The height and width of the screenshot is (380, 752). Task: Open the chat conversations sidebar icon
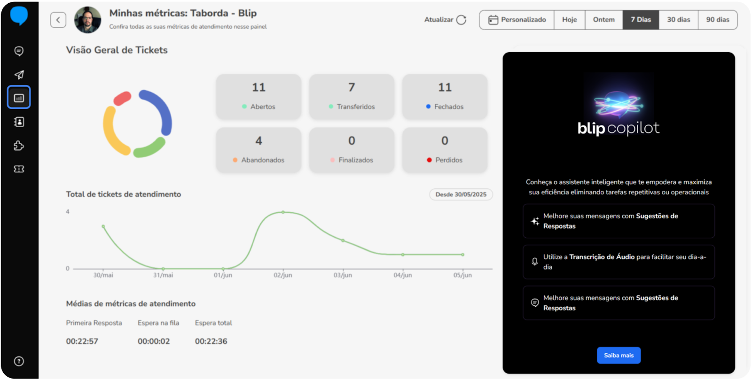coord(19,51)
